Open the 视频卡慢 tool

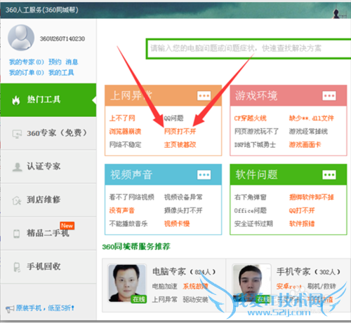[x=177, y=224]
